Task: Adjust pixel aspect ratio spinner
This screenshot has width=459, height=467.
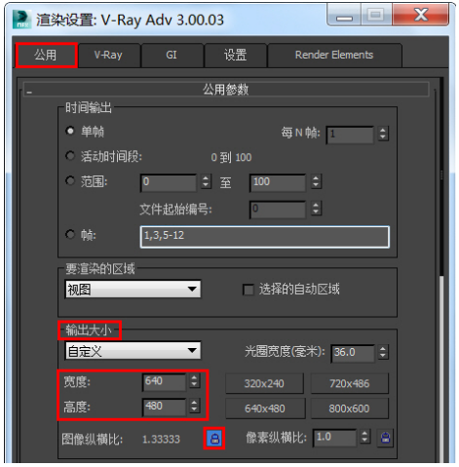Action: 364,437
